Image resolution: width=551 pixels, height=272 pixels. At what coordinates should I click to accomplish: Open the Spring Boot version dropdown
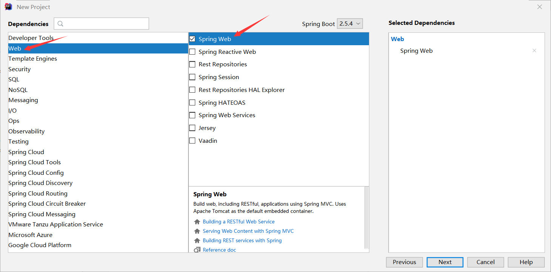point(349,23)
